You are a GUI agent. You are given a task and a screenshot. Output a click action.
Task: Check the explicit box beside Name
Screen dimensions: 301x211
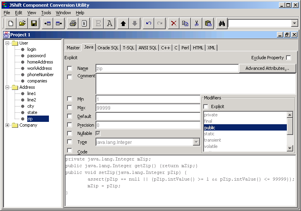point(69,68)
